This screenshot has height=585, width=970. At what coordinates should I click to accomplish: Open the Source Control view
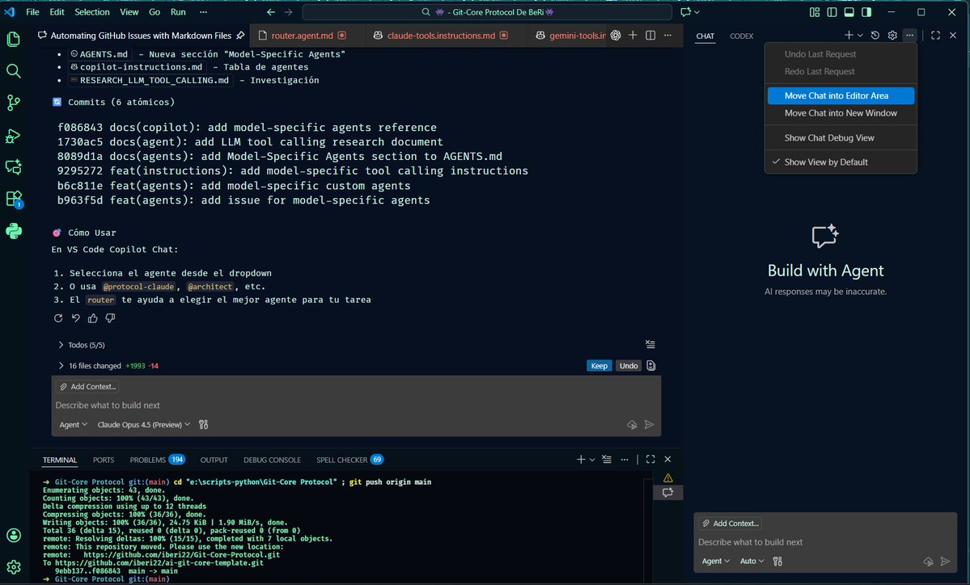[x=13, y=103]
